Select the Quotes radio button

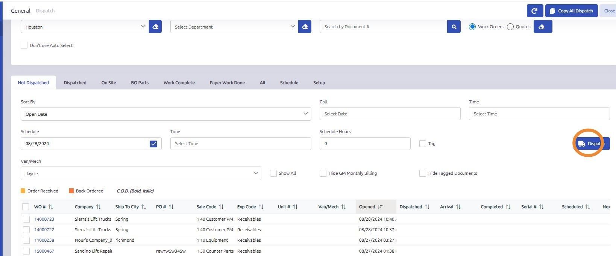tap(510, 27)
